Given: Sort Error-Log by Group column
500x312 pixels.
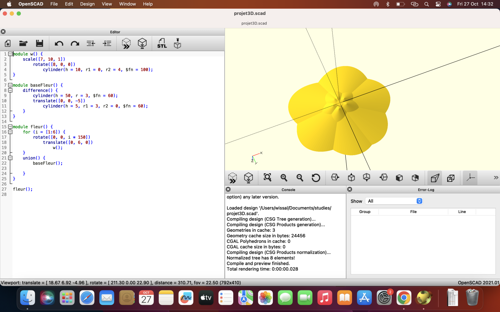Looking at the screenshot, I should click(x=365, y=212).
